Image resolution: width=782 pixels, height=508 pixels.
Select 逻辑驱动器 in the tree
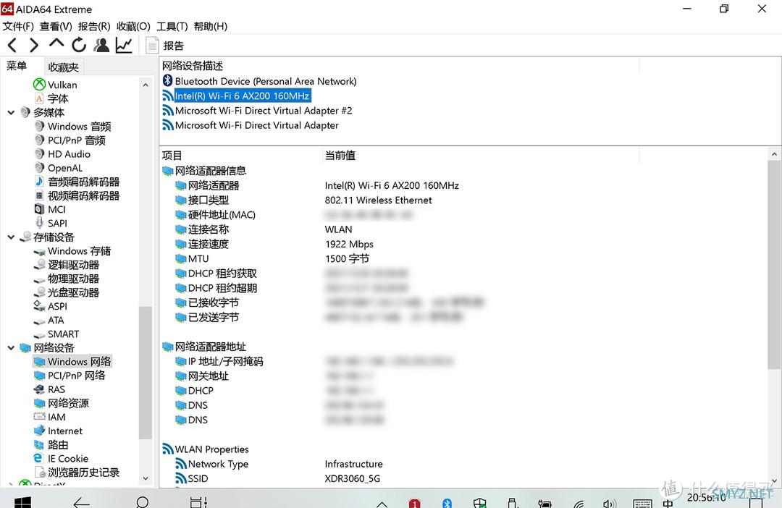[x=73, y=266]
